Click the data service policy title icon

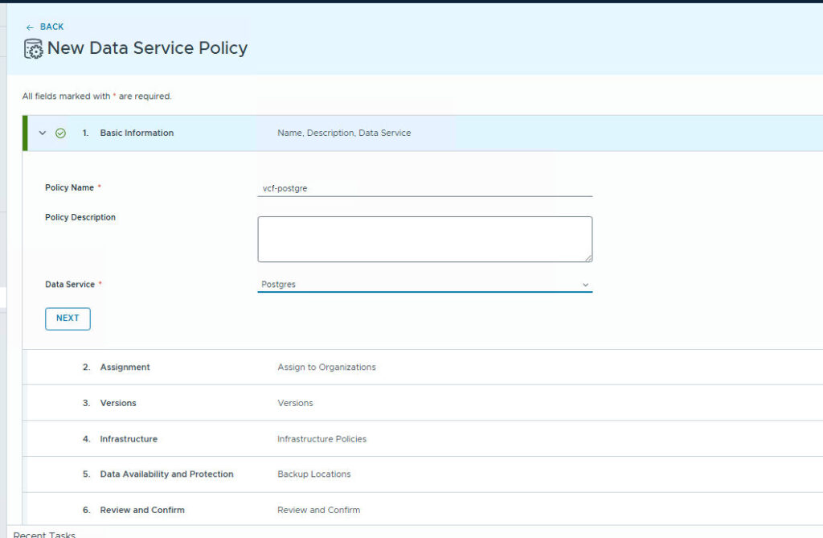point(34,49)
